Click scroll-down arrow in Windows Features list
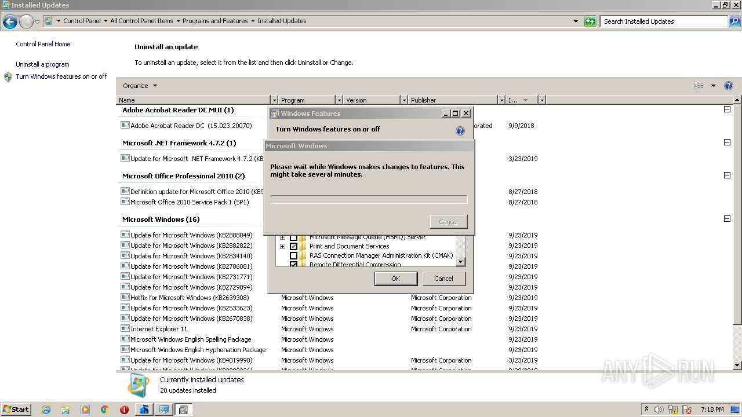The height and width of the screenshot is (417, 742). (460, 262)
